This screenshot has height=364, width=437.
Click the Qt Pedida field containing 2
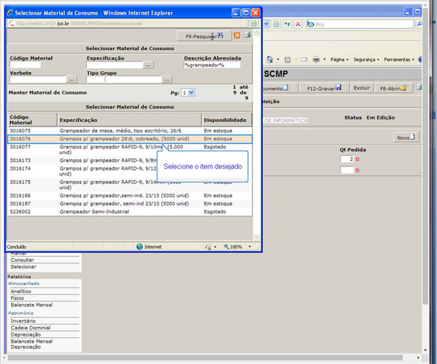click(347, 159)
